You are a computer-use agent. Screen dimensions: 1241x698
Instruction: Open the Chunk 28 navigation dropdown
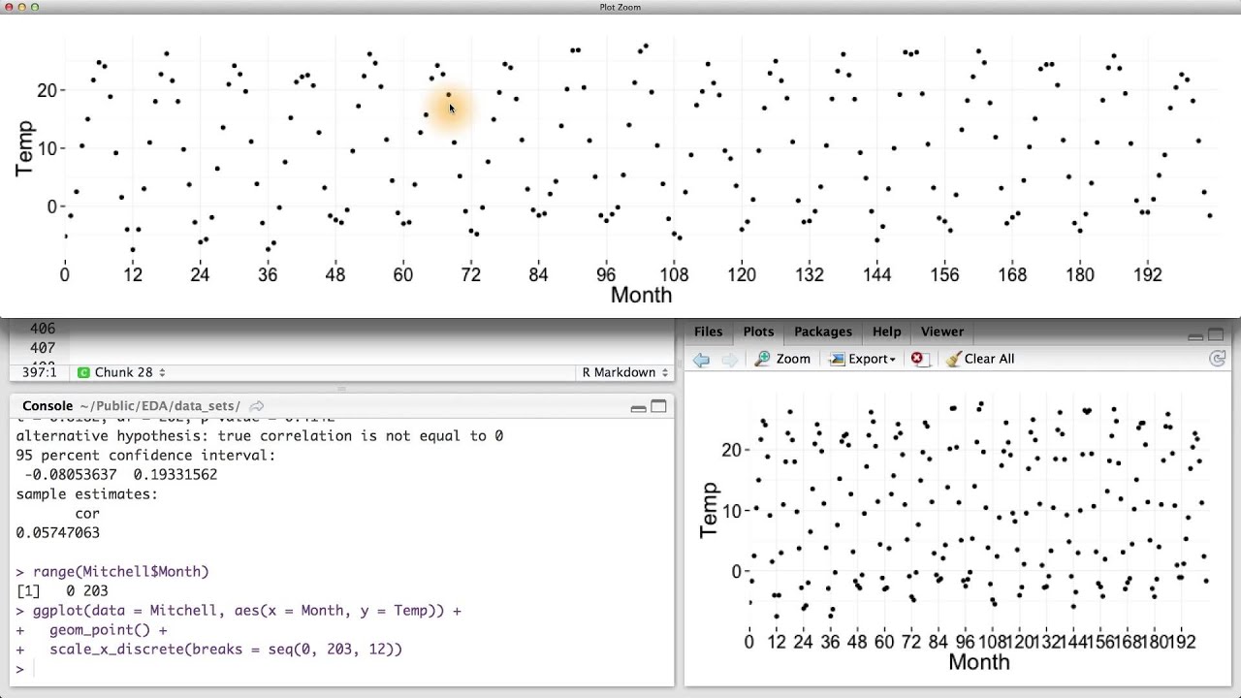coord(121,372)
